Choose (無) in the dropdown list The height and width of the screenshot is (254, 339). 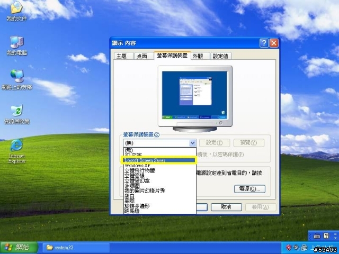pos(160,150)
